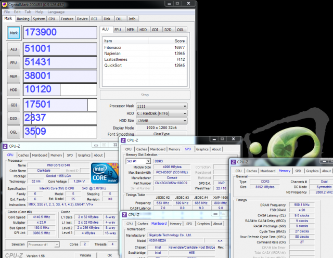Open the Feature tab in CrystalMark

67,19
